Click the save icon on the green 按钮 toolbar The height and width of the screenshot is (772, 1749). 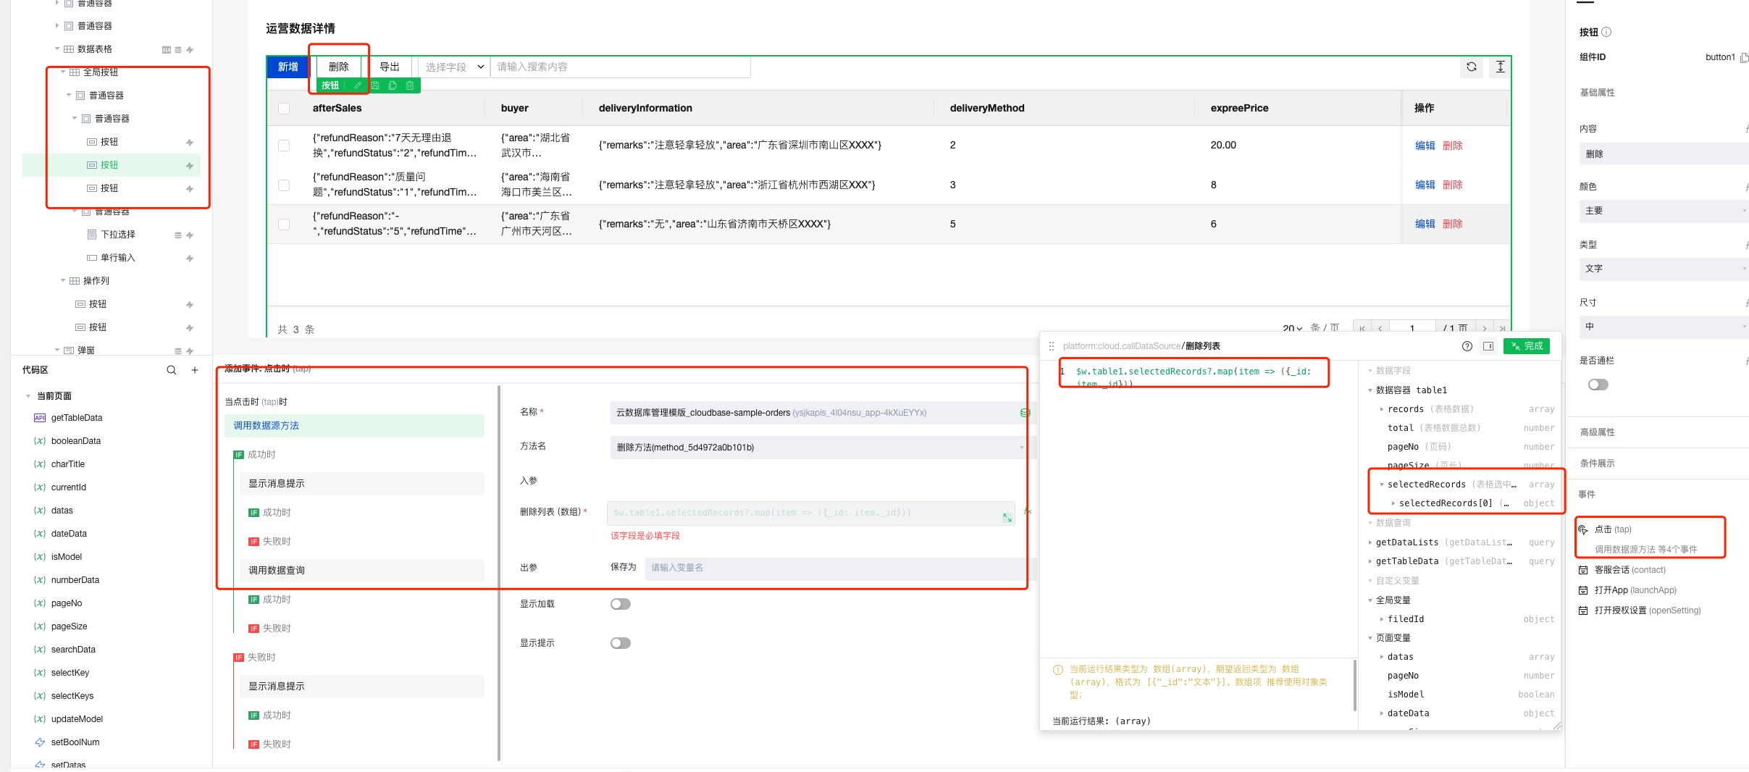click(x=375, y=85)
